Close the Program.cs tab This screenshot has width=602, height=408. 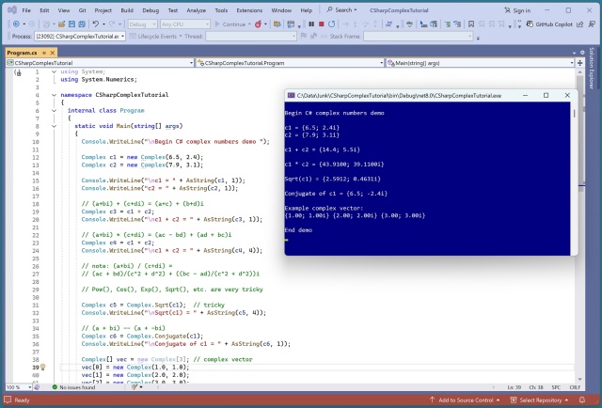(53, 53)
